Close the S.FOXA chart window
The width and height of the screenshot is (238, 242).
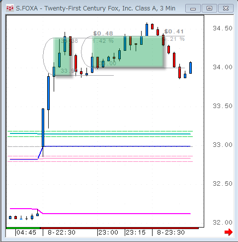coord(226,8)
